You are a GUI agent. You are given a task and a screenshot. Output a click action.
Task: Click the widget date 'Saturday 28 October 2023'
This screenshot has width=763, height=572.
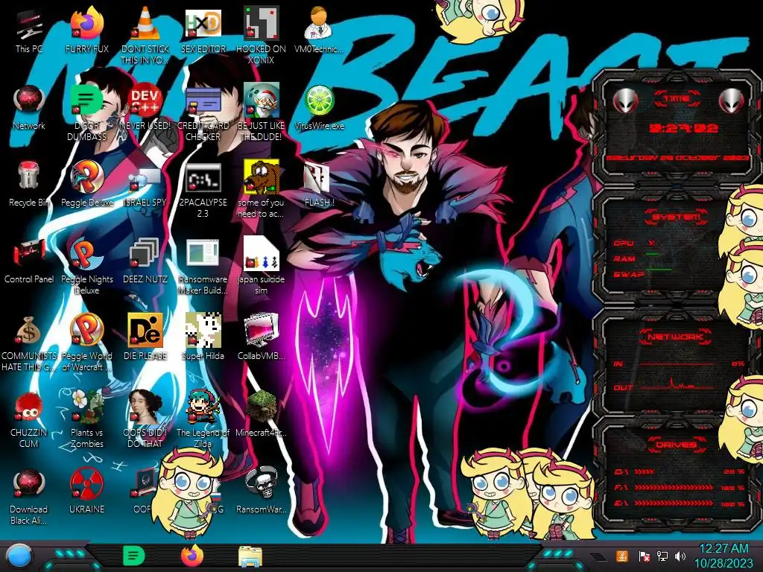coord(677,158)
